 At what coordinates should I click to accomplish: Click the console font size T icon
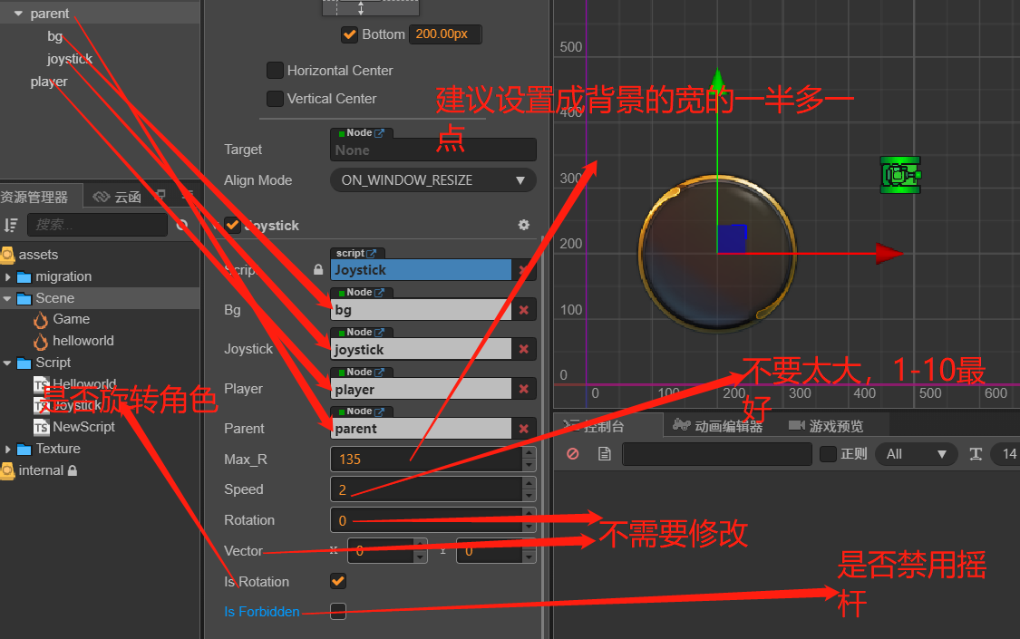(x=976, y=454)
